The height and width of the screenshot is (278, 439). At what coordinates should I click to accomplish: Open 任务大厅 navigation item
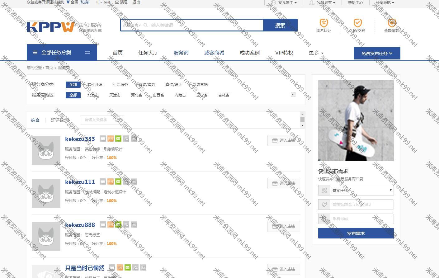coord(148,53)
